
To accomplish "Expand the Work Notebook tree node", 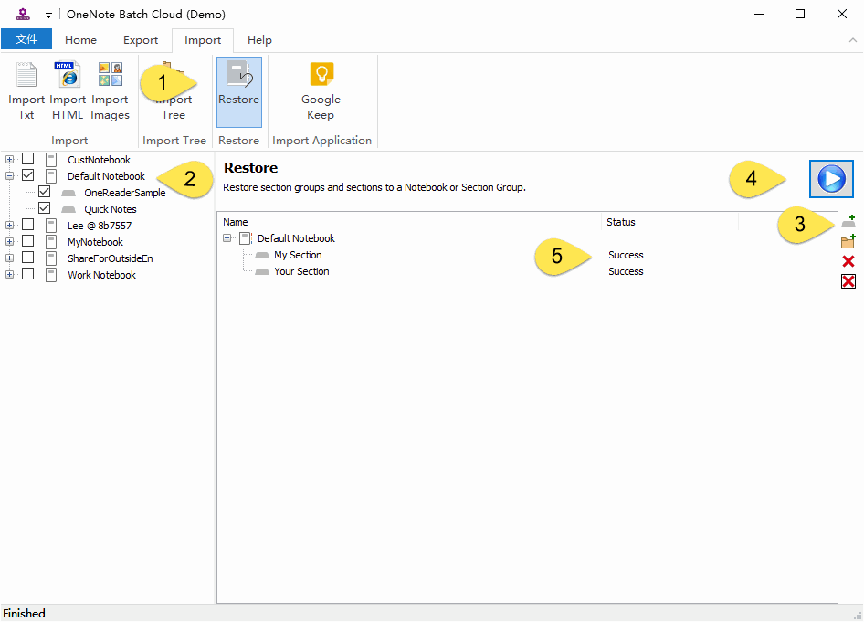I will coord(10,275).
